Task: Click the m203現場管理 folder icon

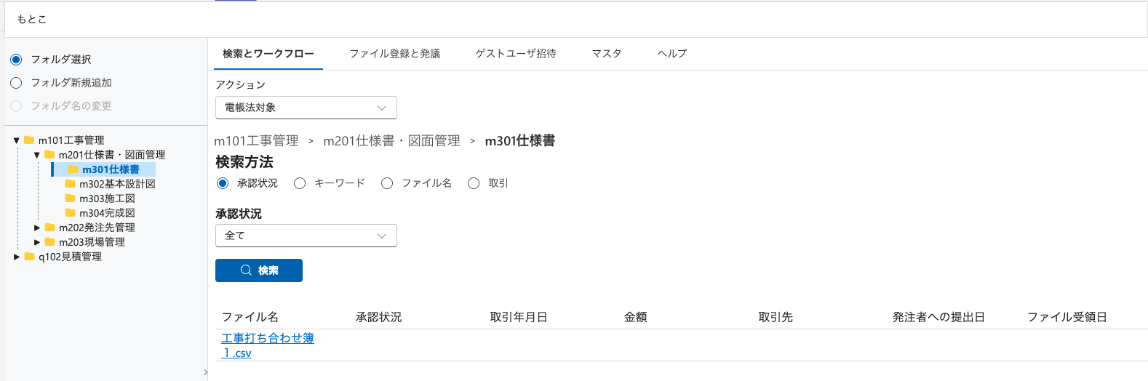Action: pyautogui.click(x=49, y=241)
